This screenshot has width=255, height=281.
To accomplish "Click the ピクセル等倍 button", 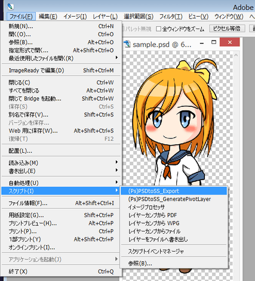I will tap(227, 29).
